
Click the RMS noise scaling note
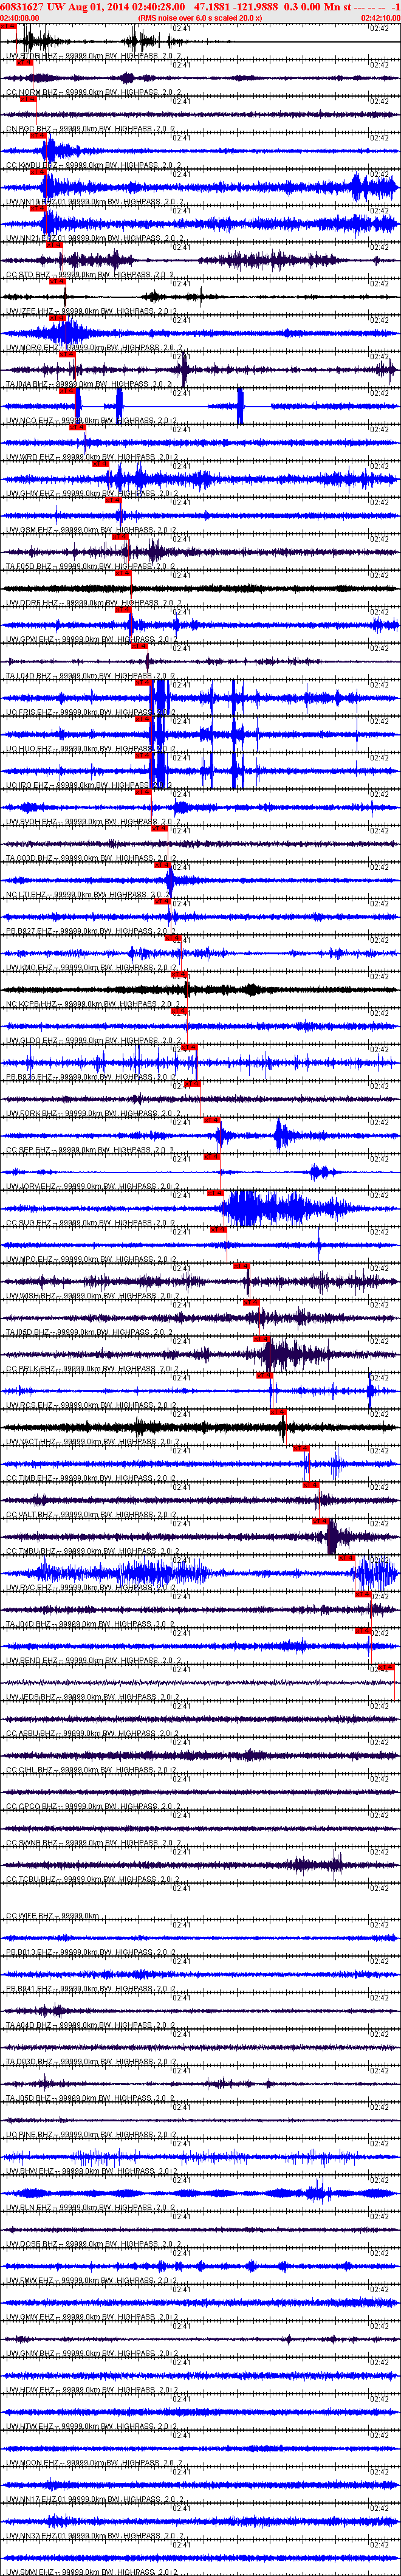pos(200,18)
